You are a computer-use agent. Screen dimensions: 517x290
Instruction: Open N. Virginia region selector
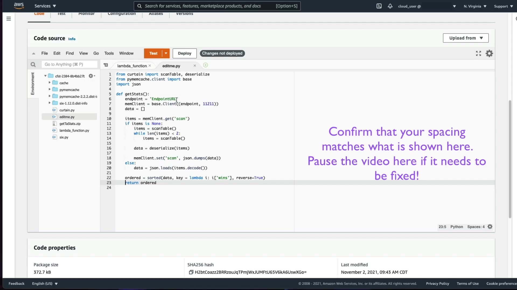475,6
